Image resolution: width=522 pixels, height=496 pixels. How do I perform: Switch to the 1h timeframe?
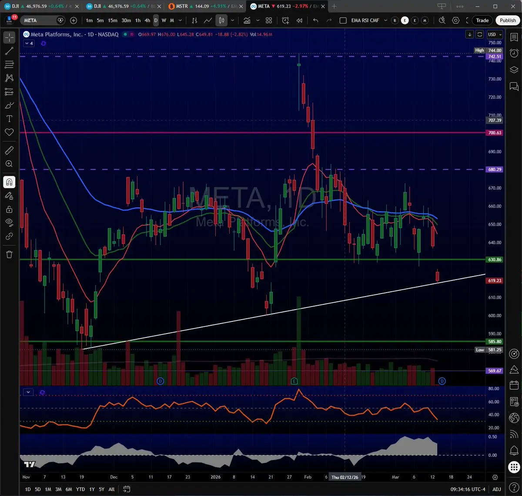click(138, 20)
